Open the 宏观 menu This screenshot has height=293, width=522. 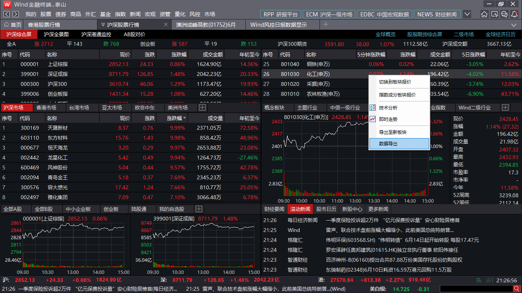click(150, 14)
